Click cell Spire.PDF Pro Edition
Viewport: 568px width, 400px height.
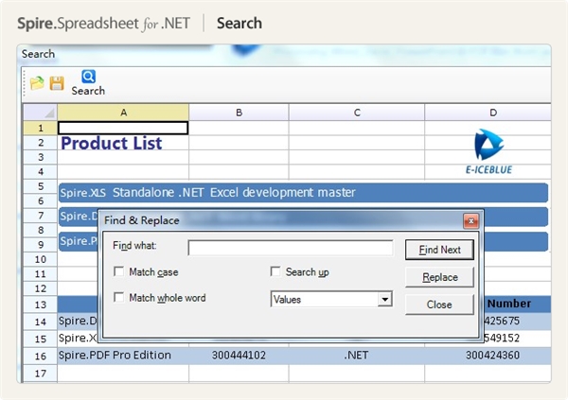pyautogui.click(x=123, y=356)
